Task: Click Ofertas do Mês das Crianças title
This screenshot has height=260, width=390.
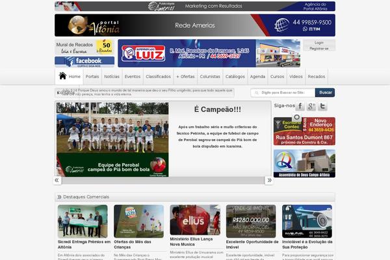Action: pyautogui.click(x=133, y=244)
